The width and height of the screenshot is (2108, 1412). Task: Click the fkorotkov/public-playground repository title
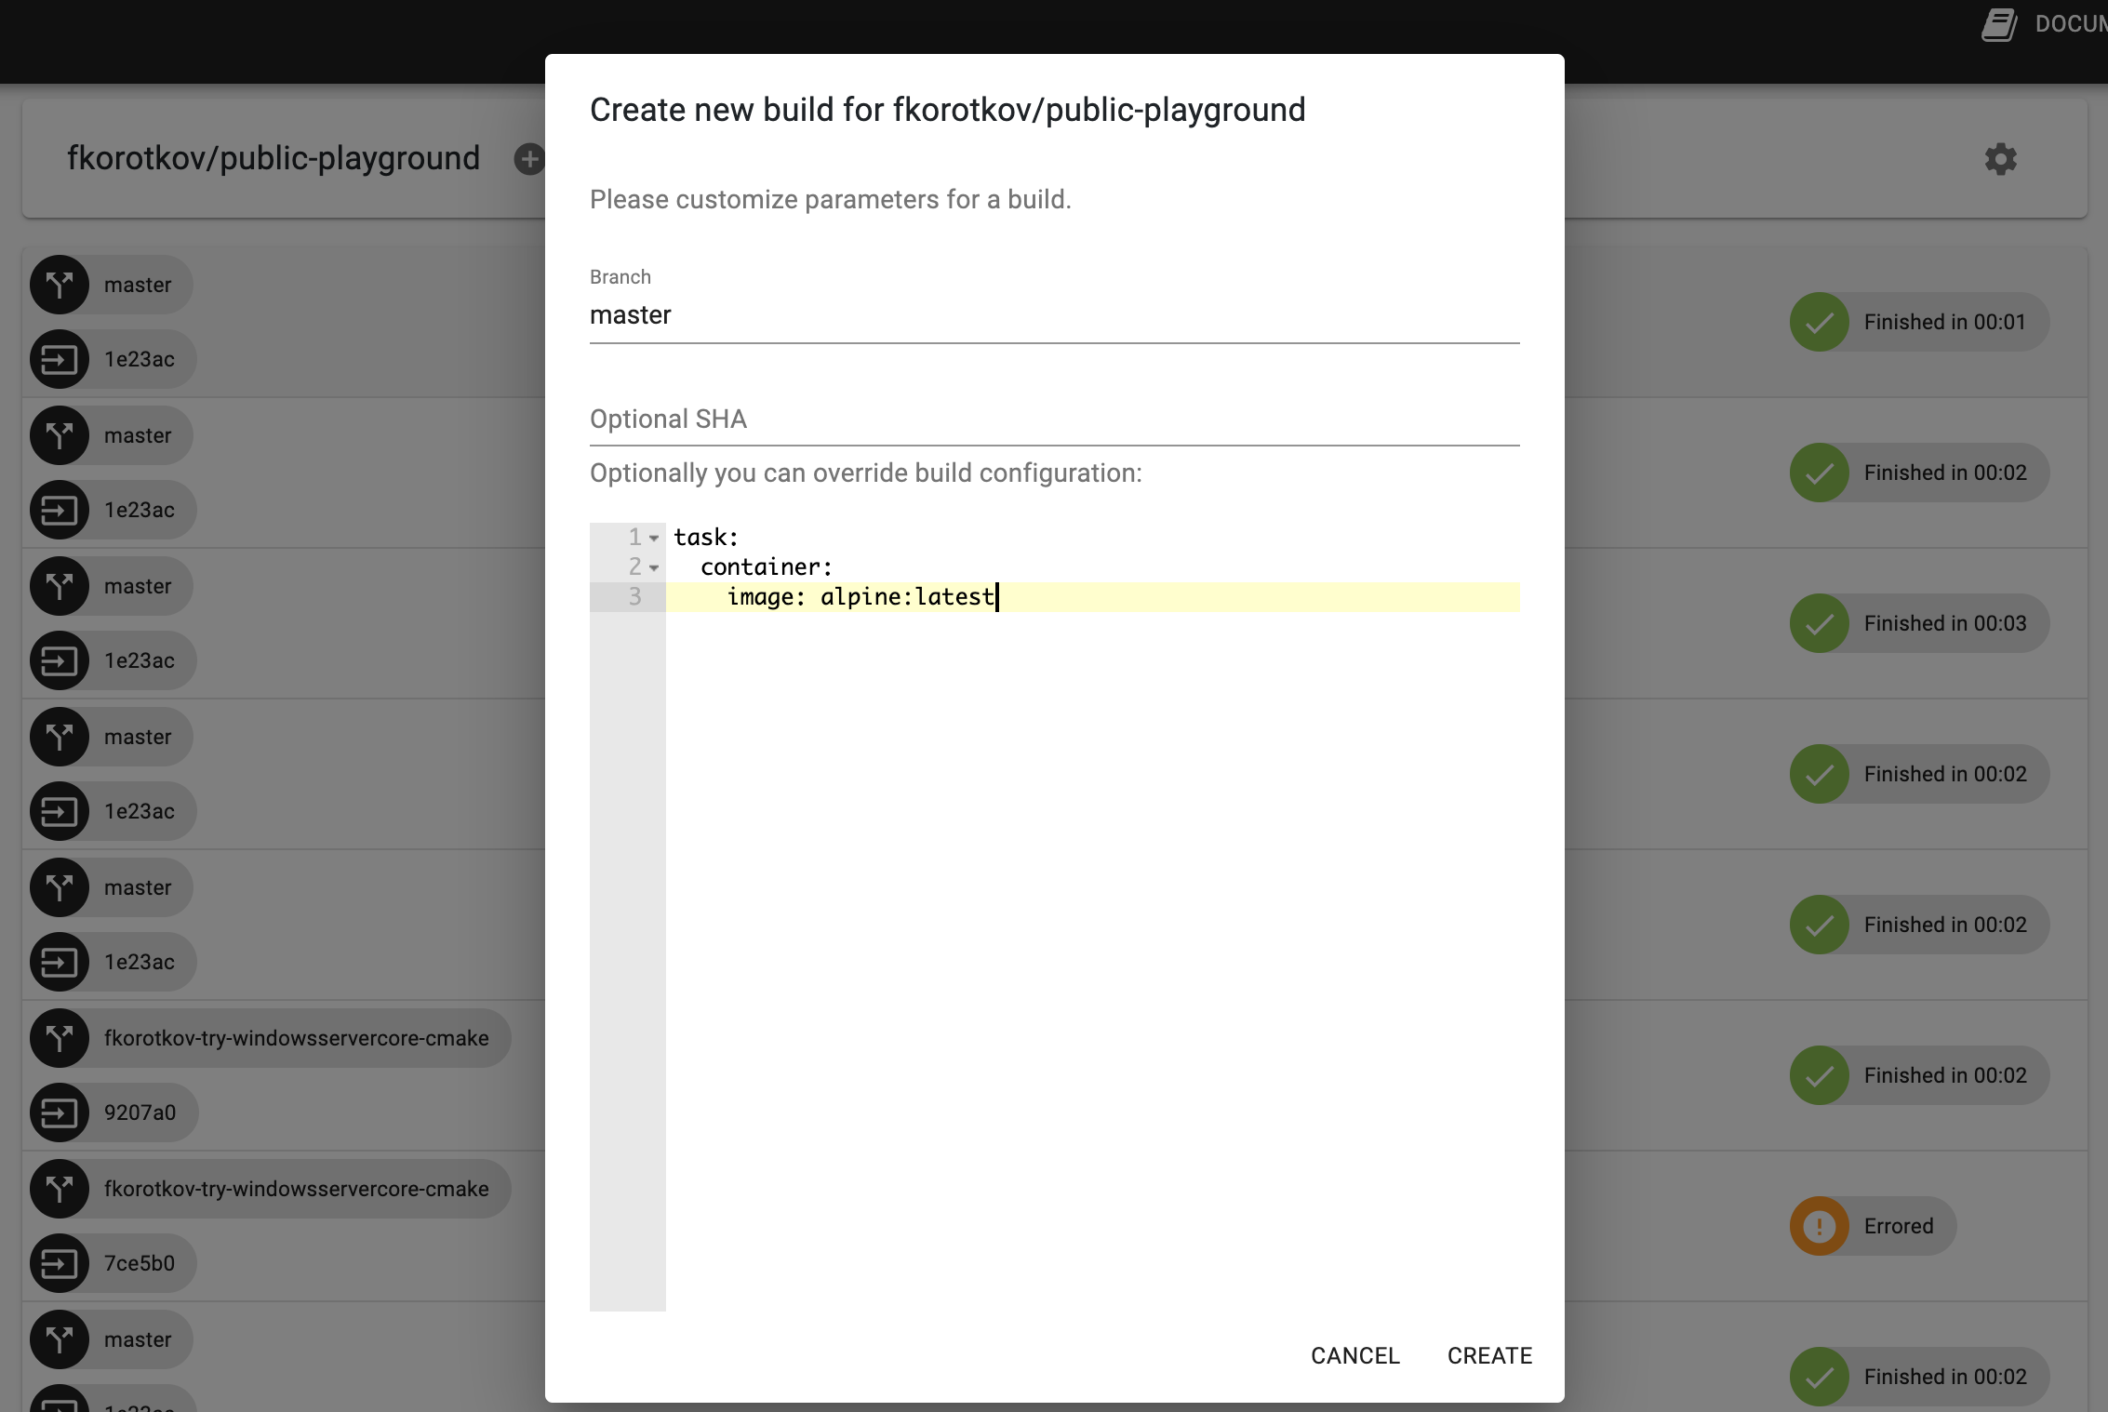click(x=272, y=158)
